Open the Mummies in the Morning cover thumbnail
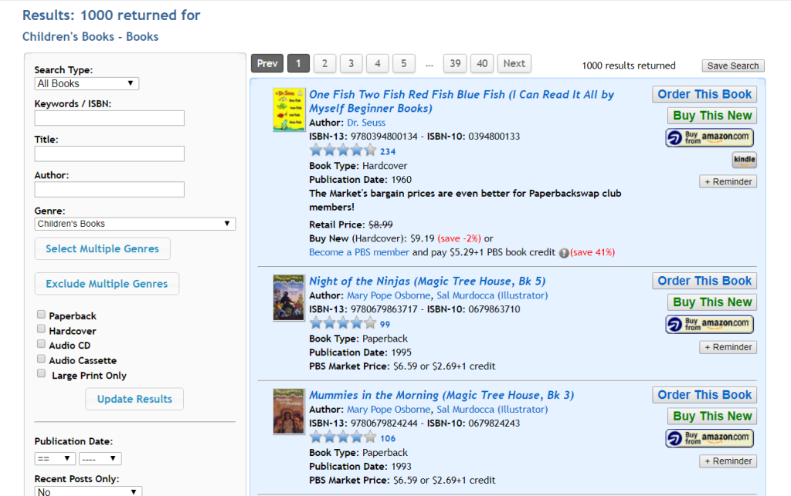The height and width of the screenshot is (496, 791). coord(289,411)
